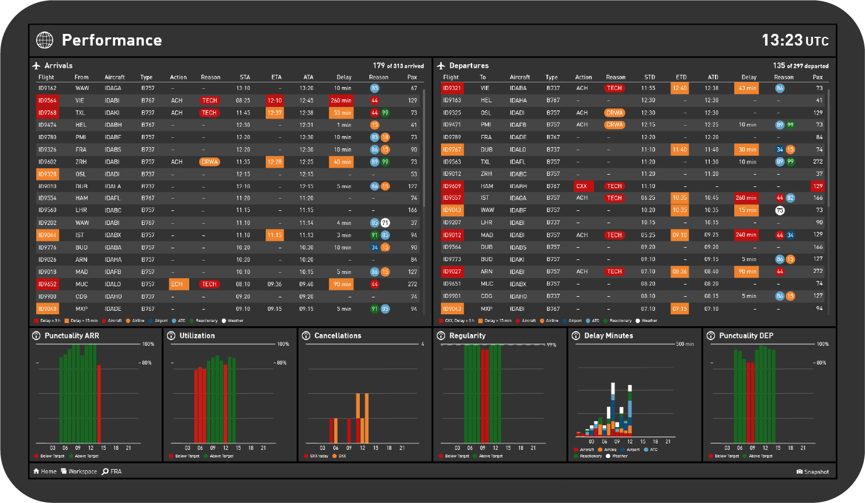Click the Punctuality ARR clock icon
This screenshot has height=503, width=865.
coord(36,336)
